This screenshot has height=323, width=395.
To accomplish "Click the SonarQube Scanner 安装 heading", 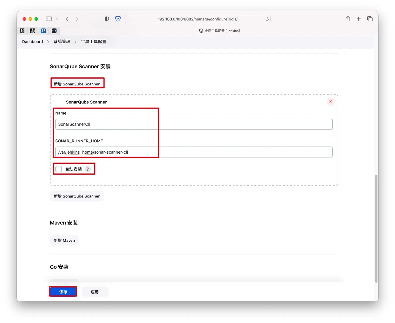I will 80,66.
